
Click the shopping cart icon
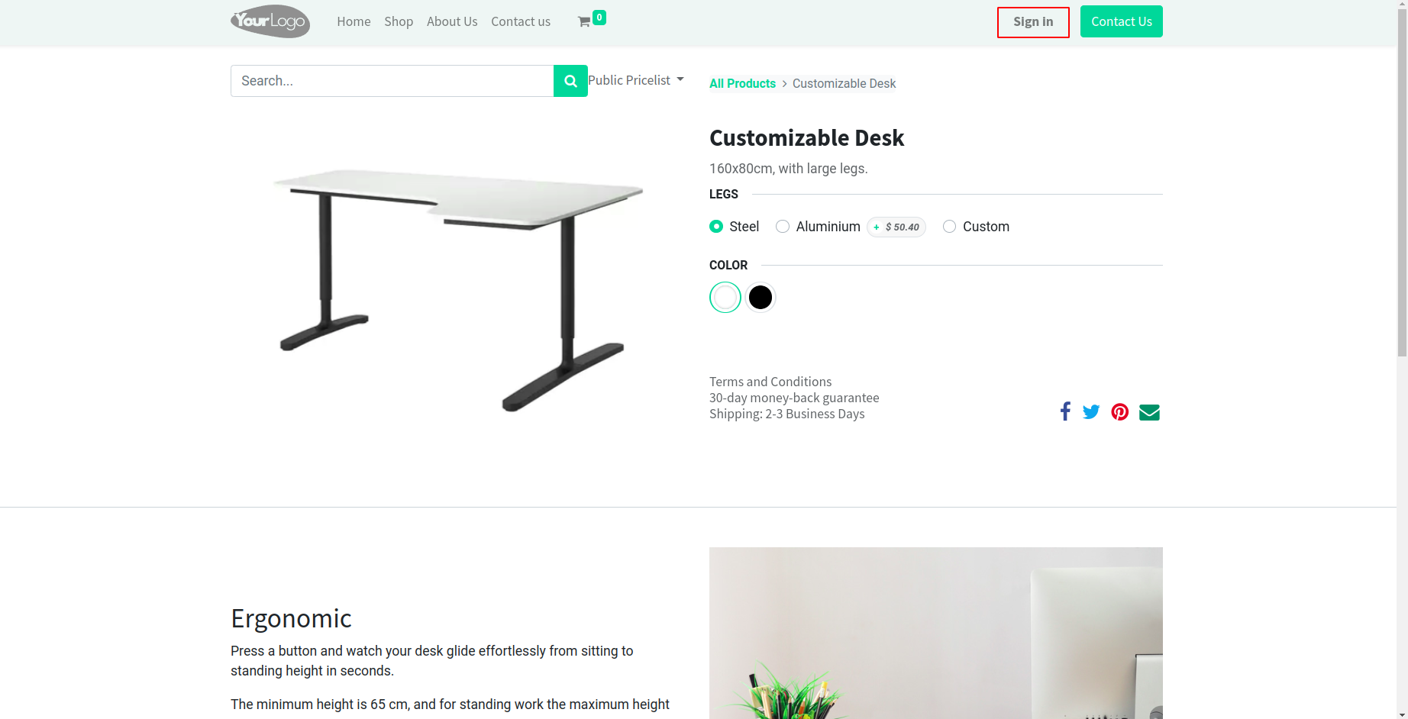tap(584, 22)
